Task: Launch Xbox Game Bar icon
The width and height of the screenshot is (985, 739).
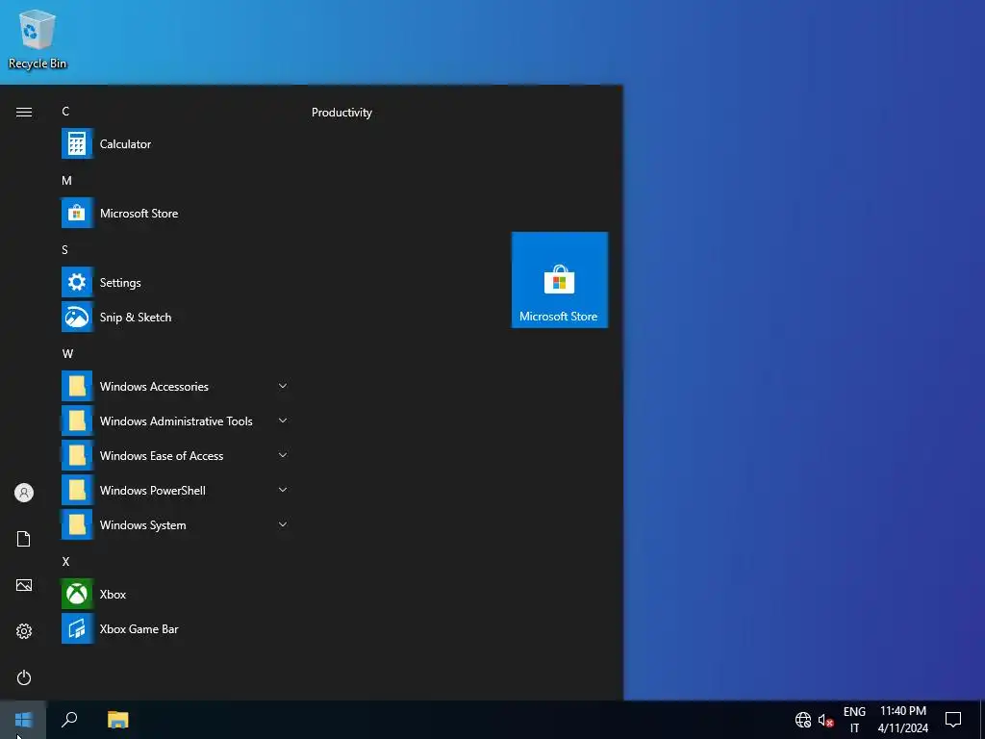Action: coord(77,628)
